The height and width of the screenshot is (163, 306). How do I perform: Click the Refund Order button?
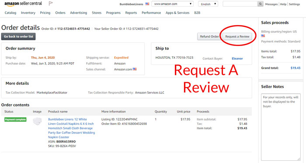(x=209, y=36)
